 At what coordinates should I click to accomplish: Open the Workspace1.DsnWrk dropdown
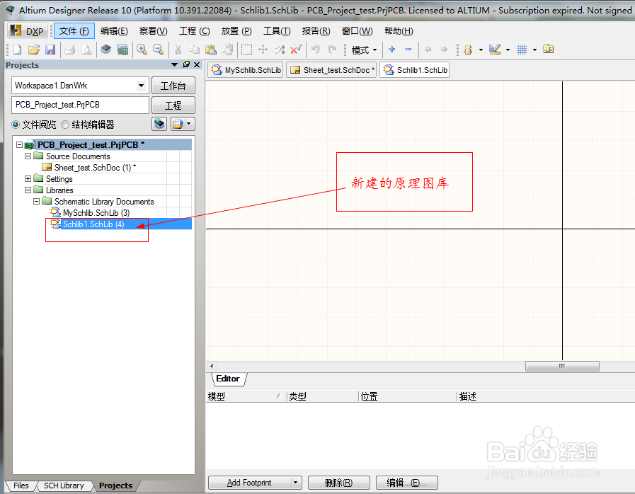(141, 86)
